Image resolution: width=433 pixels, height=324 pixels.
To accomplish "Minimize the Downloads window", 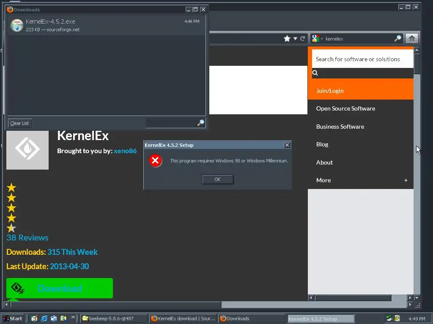I will pos(188,9).
